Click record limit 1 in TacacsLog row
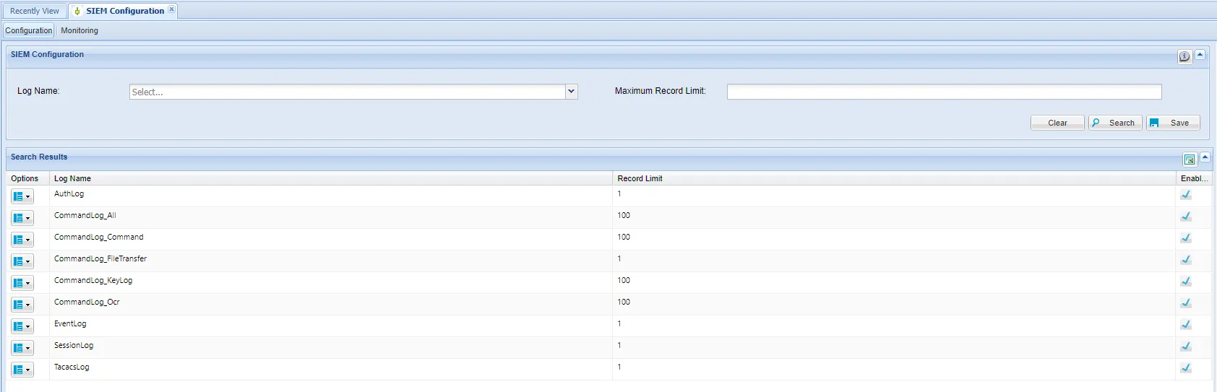Screen dimensions: 1217x392 (x=619, y=367)
